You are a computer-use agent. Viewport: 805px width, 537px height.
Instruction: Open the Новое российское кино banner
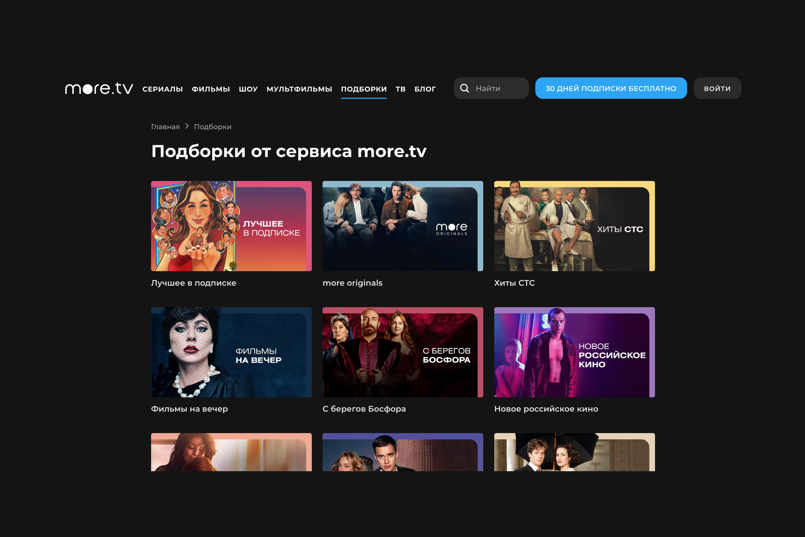point(575,352)
